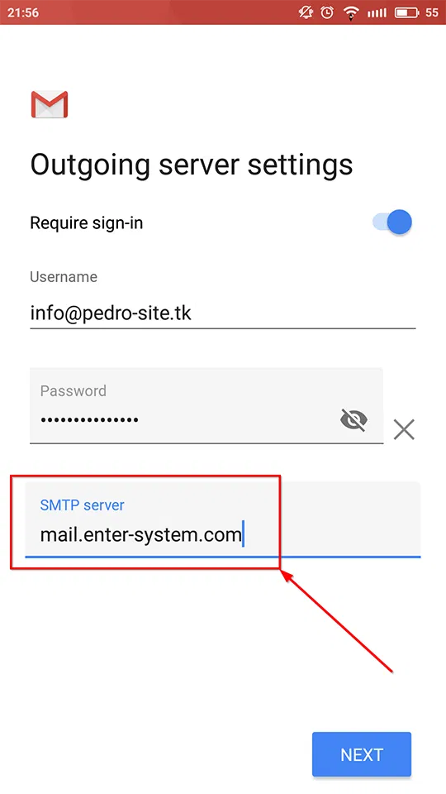
Task: Tap the Username field label
Action: (x=64, y=276)
